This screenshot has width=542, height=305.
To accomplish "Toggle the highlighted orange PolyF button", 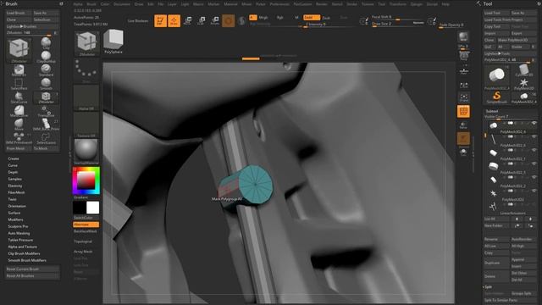I will click(x=463, y=111).
